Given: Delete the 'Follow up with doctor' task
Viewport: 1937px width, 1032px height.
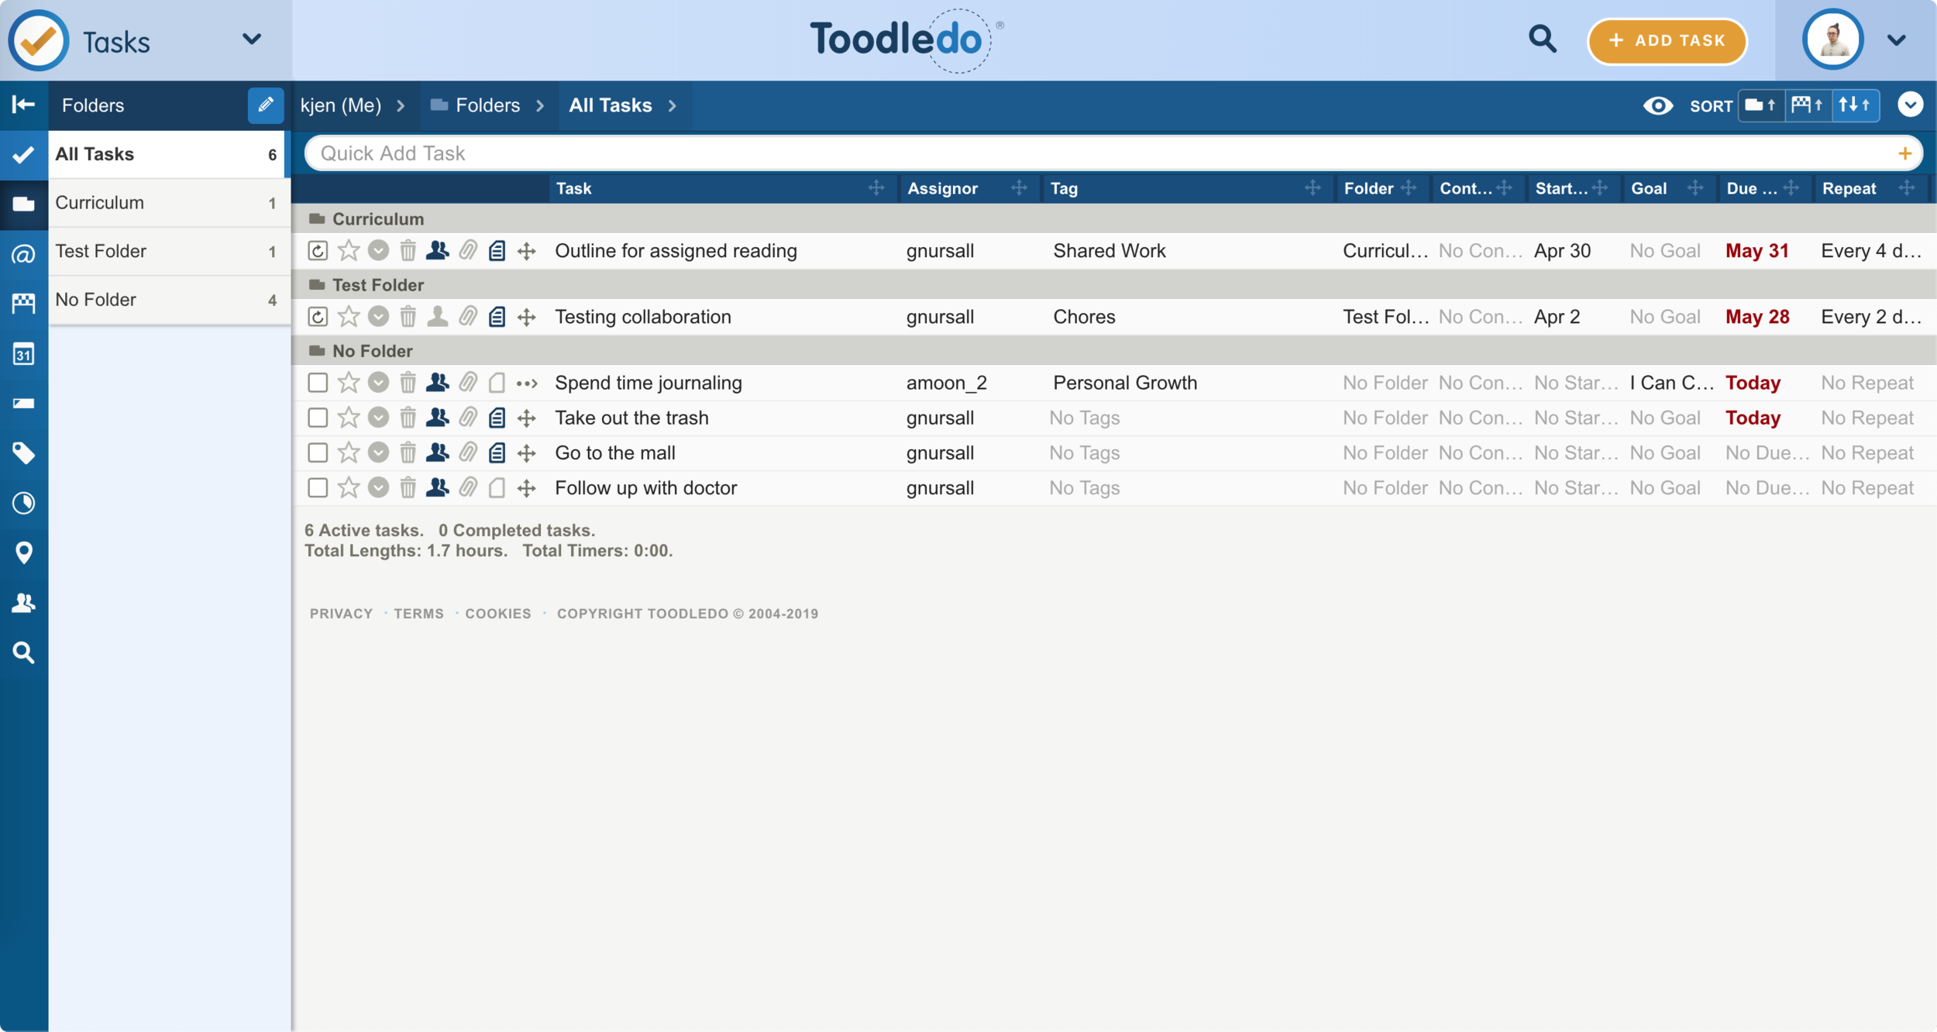Looking at the screenshot, I should tap(408, 488).
